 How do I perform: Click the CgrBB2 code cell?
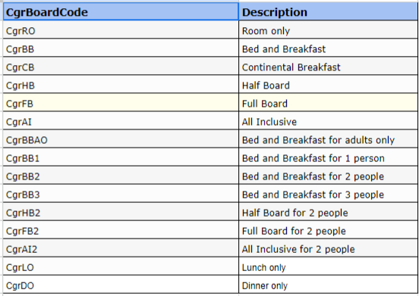pos(121,176)
